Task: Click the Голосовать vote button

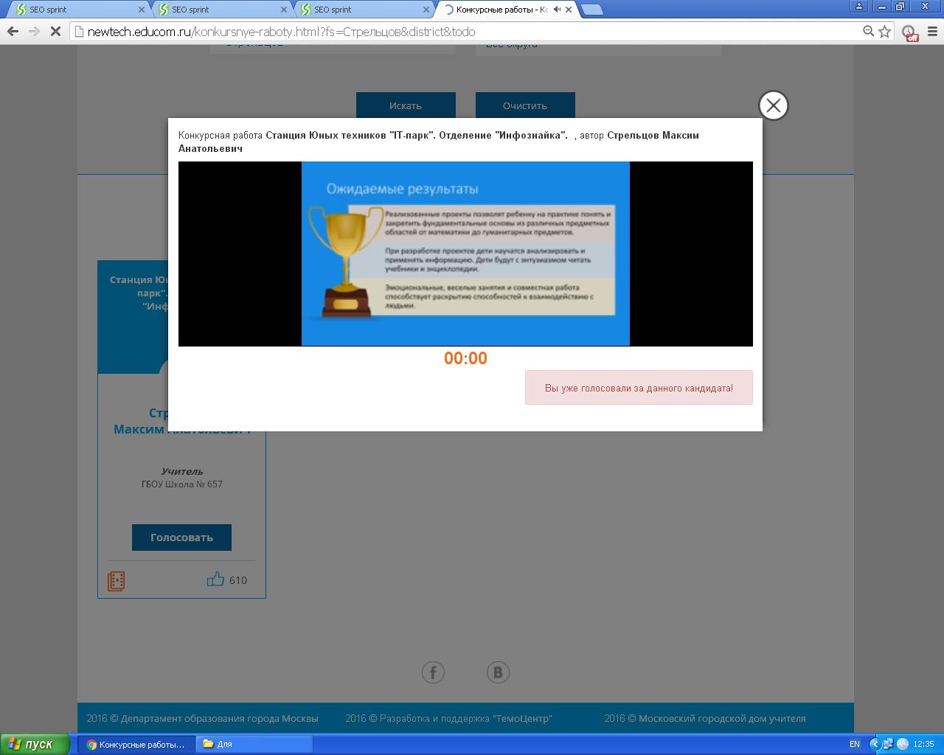Action: click(x=181, y=537)
